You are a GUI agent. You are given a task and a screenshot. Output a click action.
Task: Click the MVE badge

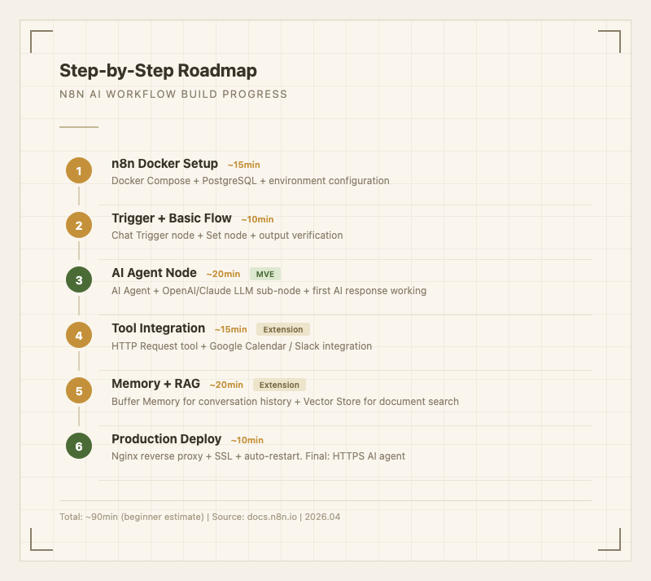(265, 275)
